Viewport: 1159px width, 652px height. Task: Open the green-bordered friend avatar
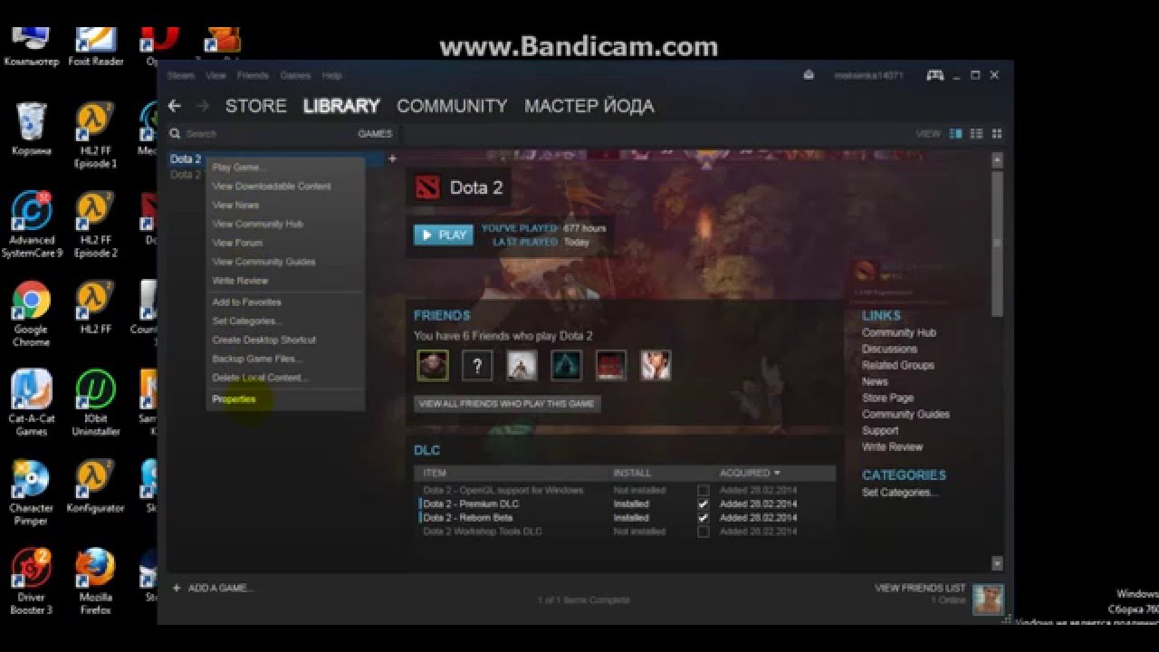(433, 365)
